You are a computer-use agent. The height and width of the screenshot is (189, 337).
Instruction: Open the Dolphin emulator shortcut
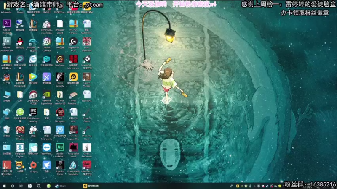33,45
